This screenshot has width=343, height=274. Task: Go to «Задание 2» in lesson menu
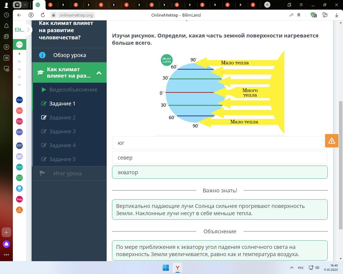point(62,117)
